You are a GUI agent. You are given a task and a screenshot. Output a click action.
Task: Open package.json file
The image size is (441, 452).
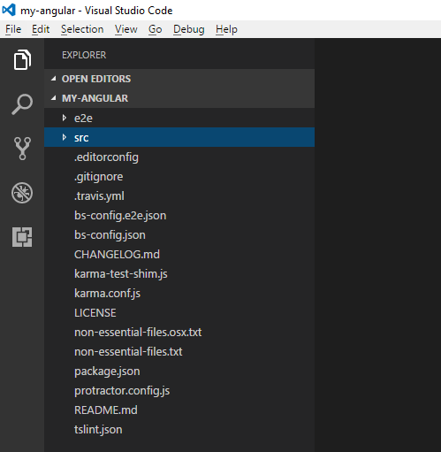(x=179, y=372)
